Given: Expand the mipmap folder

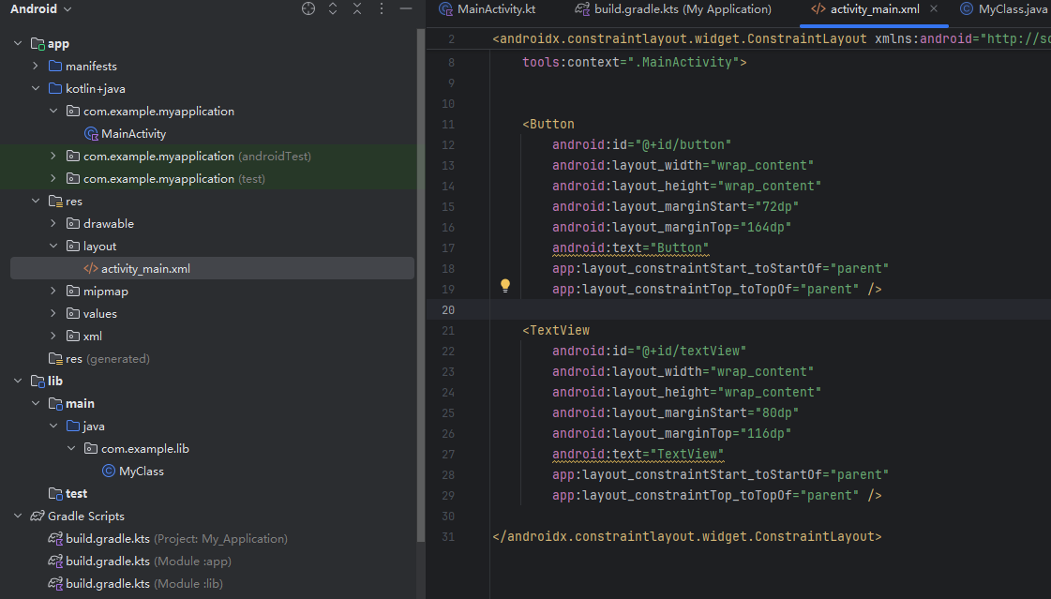Looking at the screenshot, I should pos(53,292).
